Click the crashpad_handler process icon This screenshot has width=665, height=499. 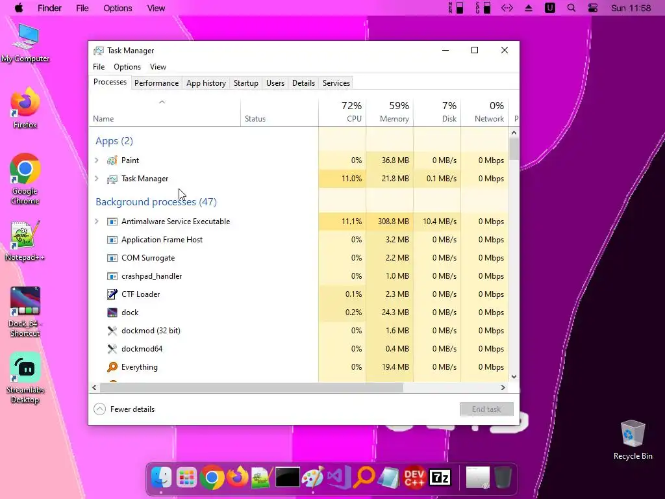[x=112, y=276]
